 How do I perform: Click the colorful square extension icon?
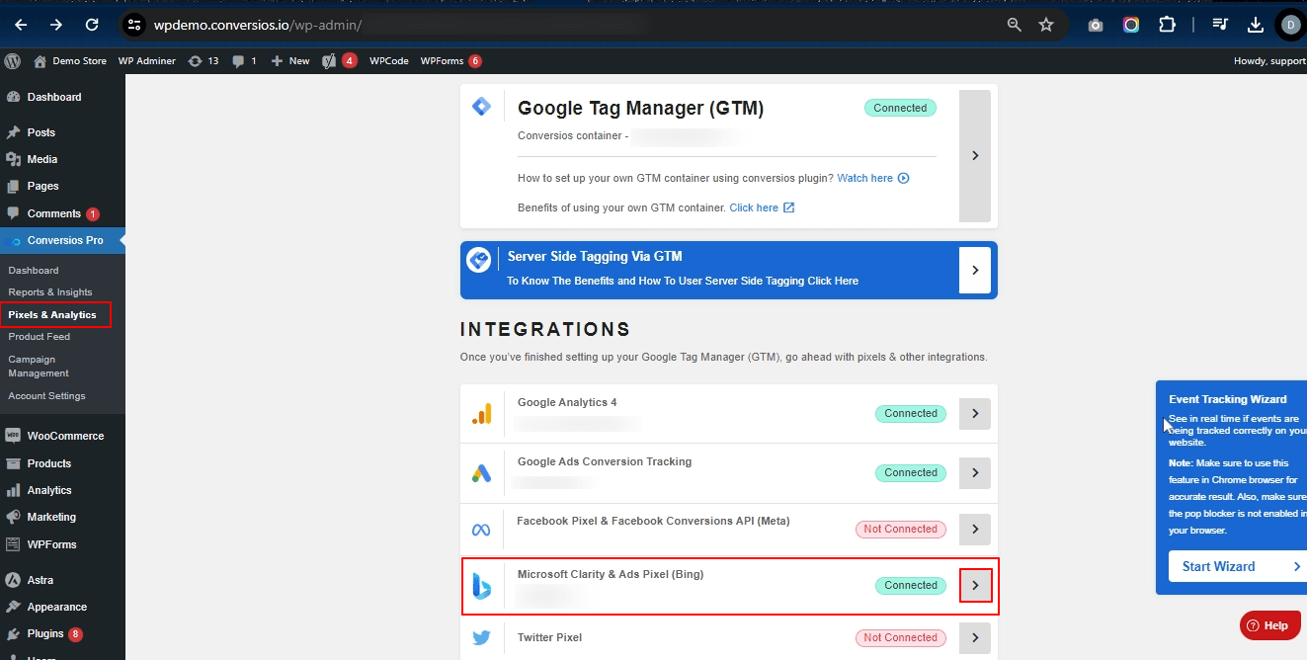coord(1131,25)
